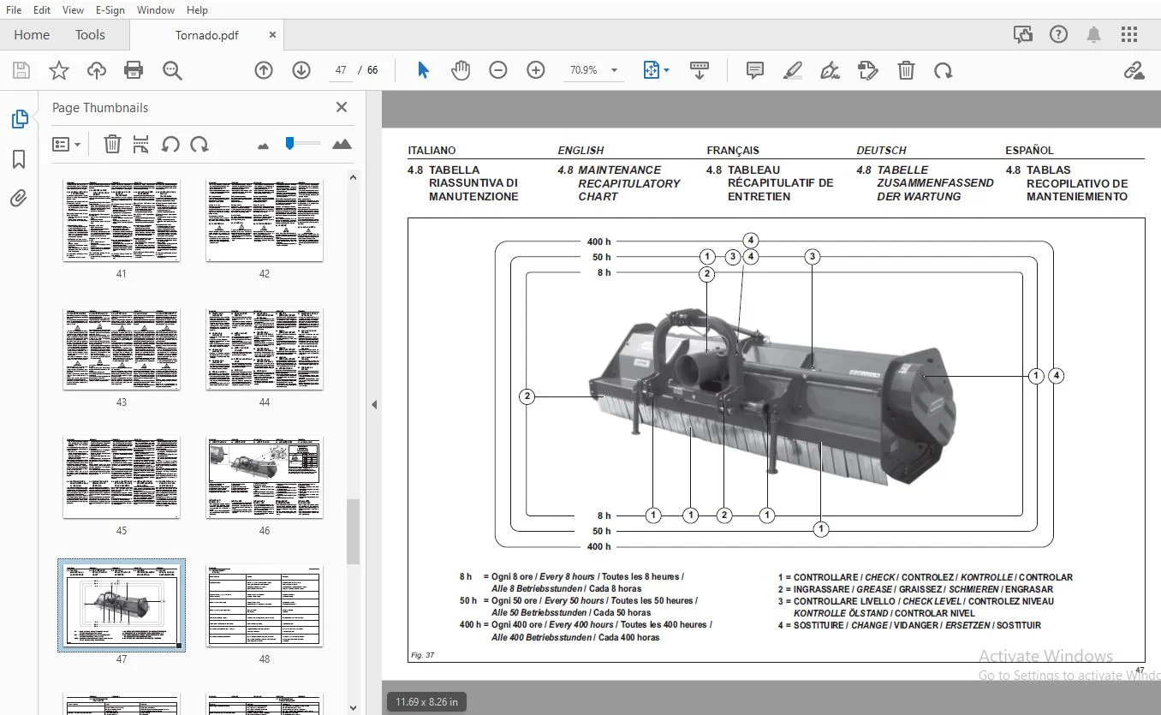Zoom in with the plus button
The image size is (1161, 715).
click(x=536, y=70)
